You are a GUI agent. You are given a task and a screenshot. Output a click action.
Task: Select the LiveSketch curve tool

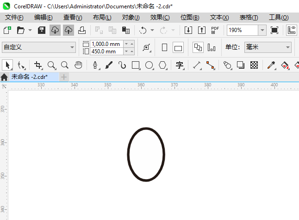(122, 65)
